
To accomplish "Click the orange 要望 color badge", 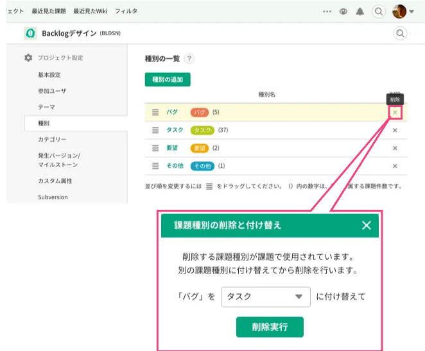I will point(200,148).
